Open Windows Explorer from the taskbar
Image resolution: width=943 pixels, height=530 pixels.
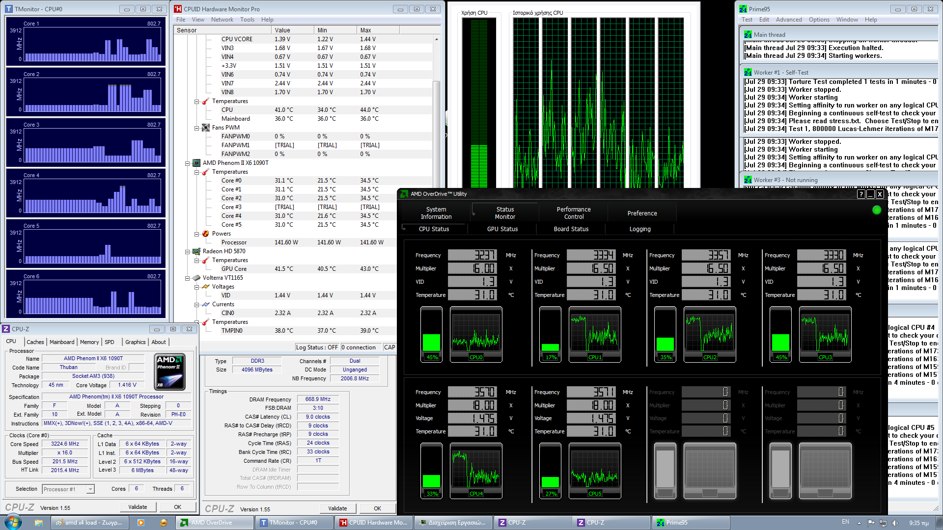click(x=38, y=523)
